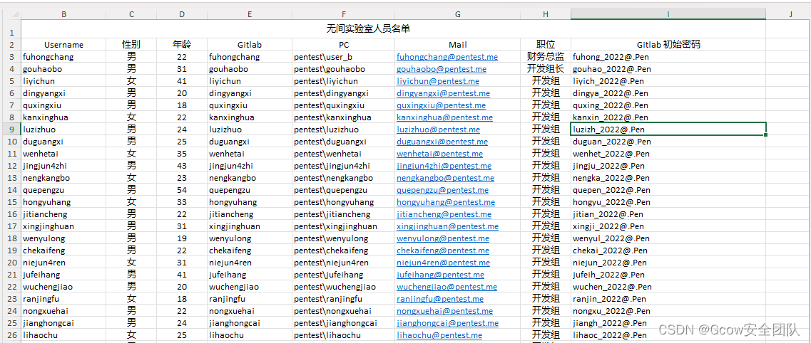Viewport: 811px width, 343px height.
Task: Click row 22 header number
Action: (x=11, y=287)
